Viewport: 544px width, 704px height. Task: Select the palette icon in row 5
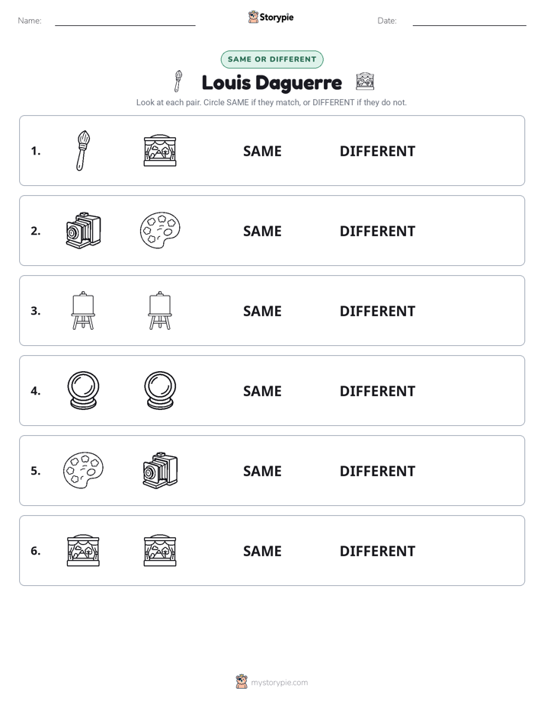tap(83, 470)
